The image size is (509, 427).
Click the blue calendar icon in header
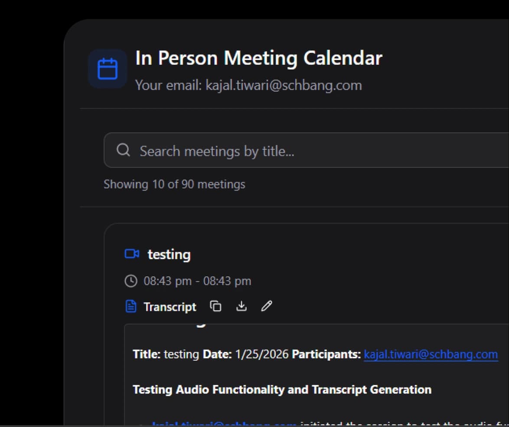(x=108, y=69)
